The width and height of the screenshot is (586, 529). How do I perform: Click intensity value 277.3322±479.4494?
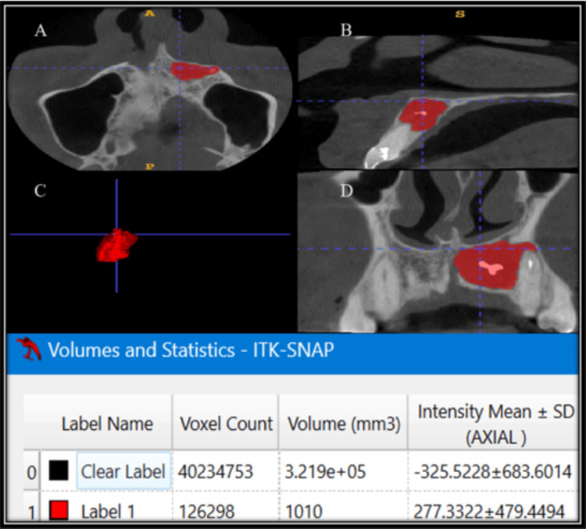pyautogui.click(x=489, y=511)
